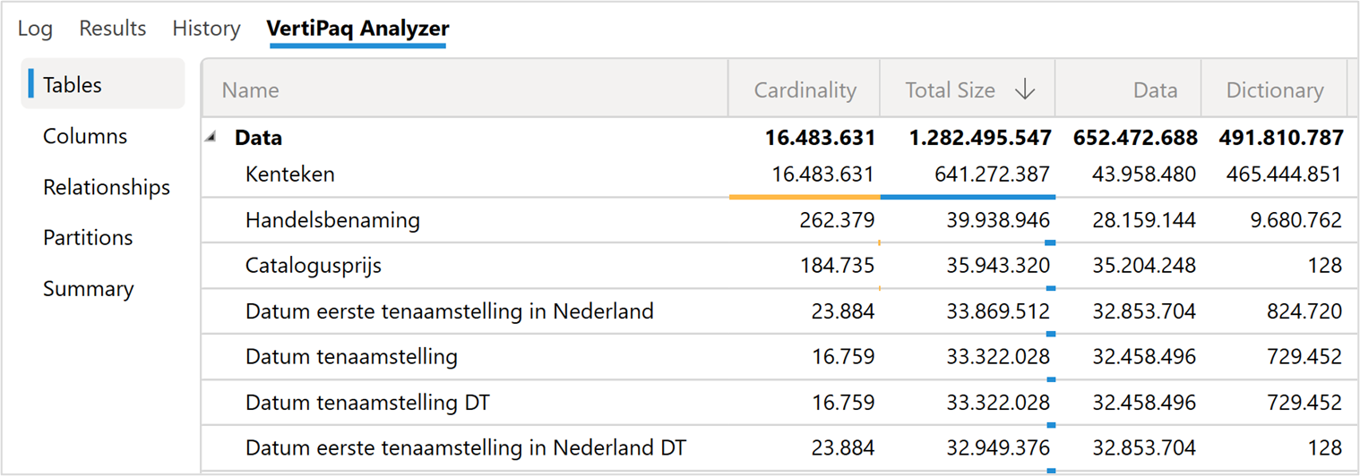Click the Total Size sort arrow

1025,89
